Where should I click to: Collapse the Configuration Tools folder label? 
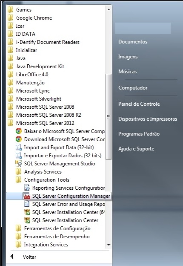click(47, 180)
